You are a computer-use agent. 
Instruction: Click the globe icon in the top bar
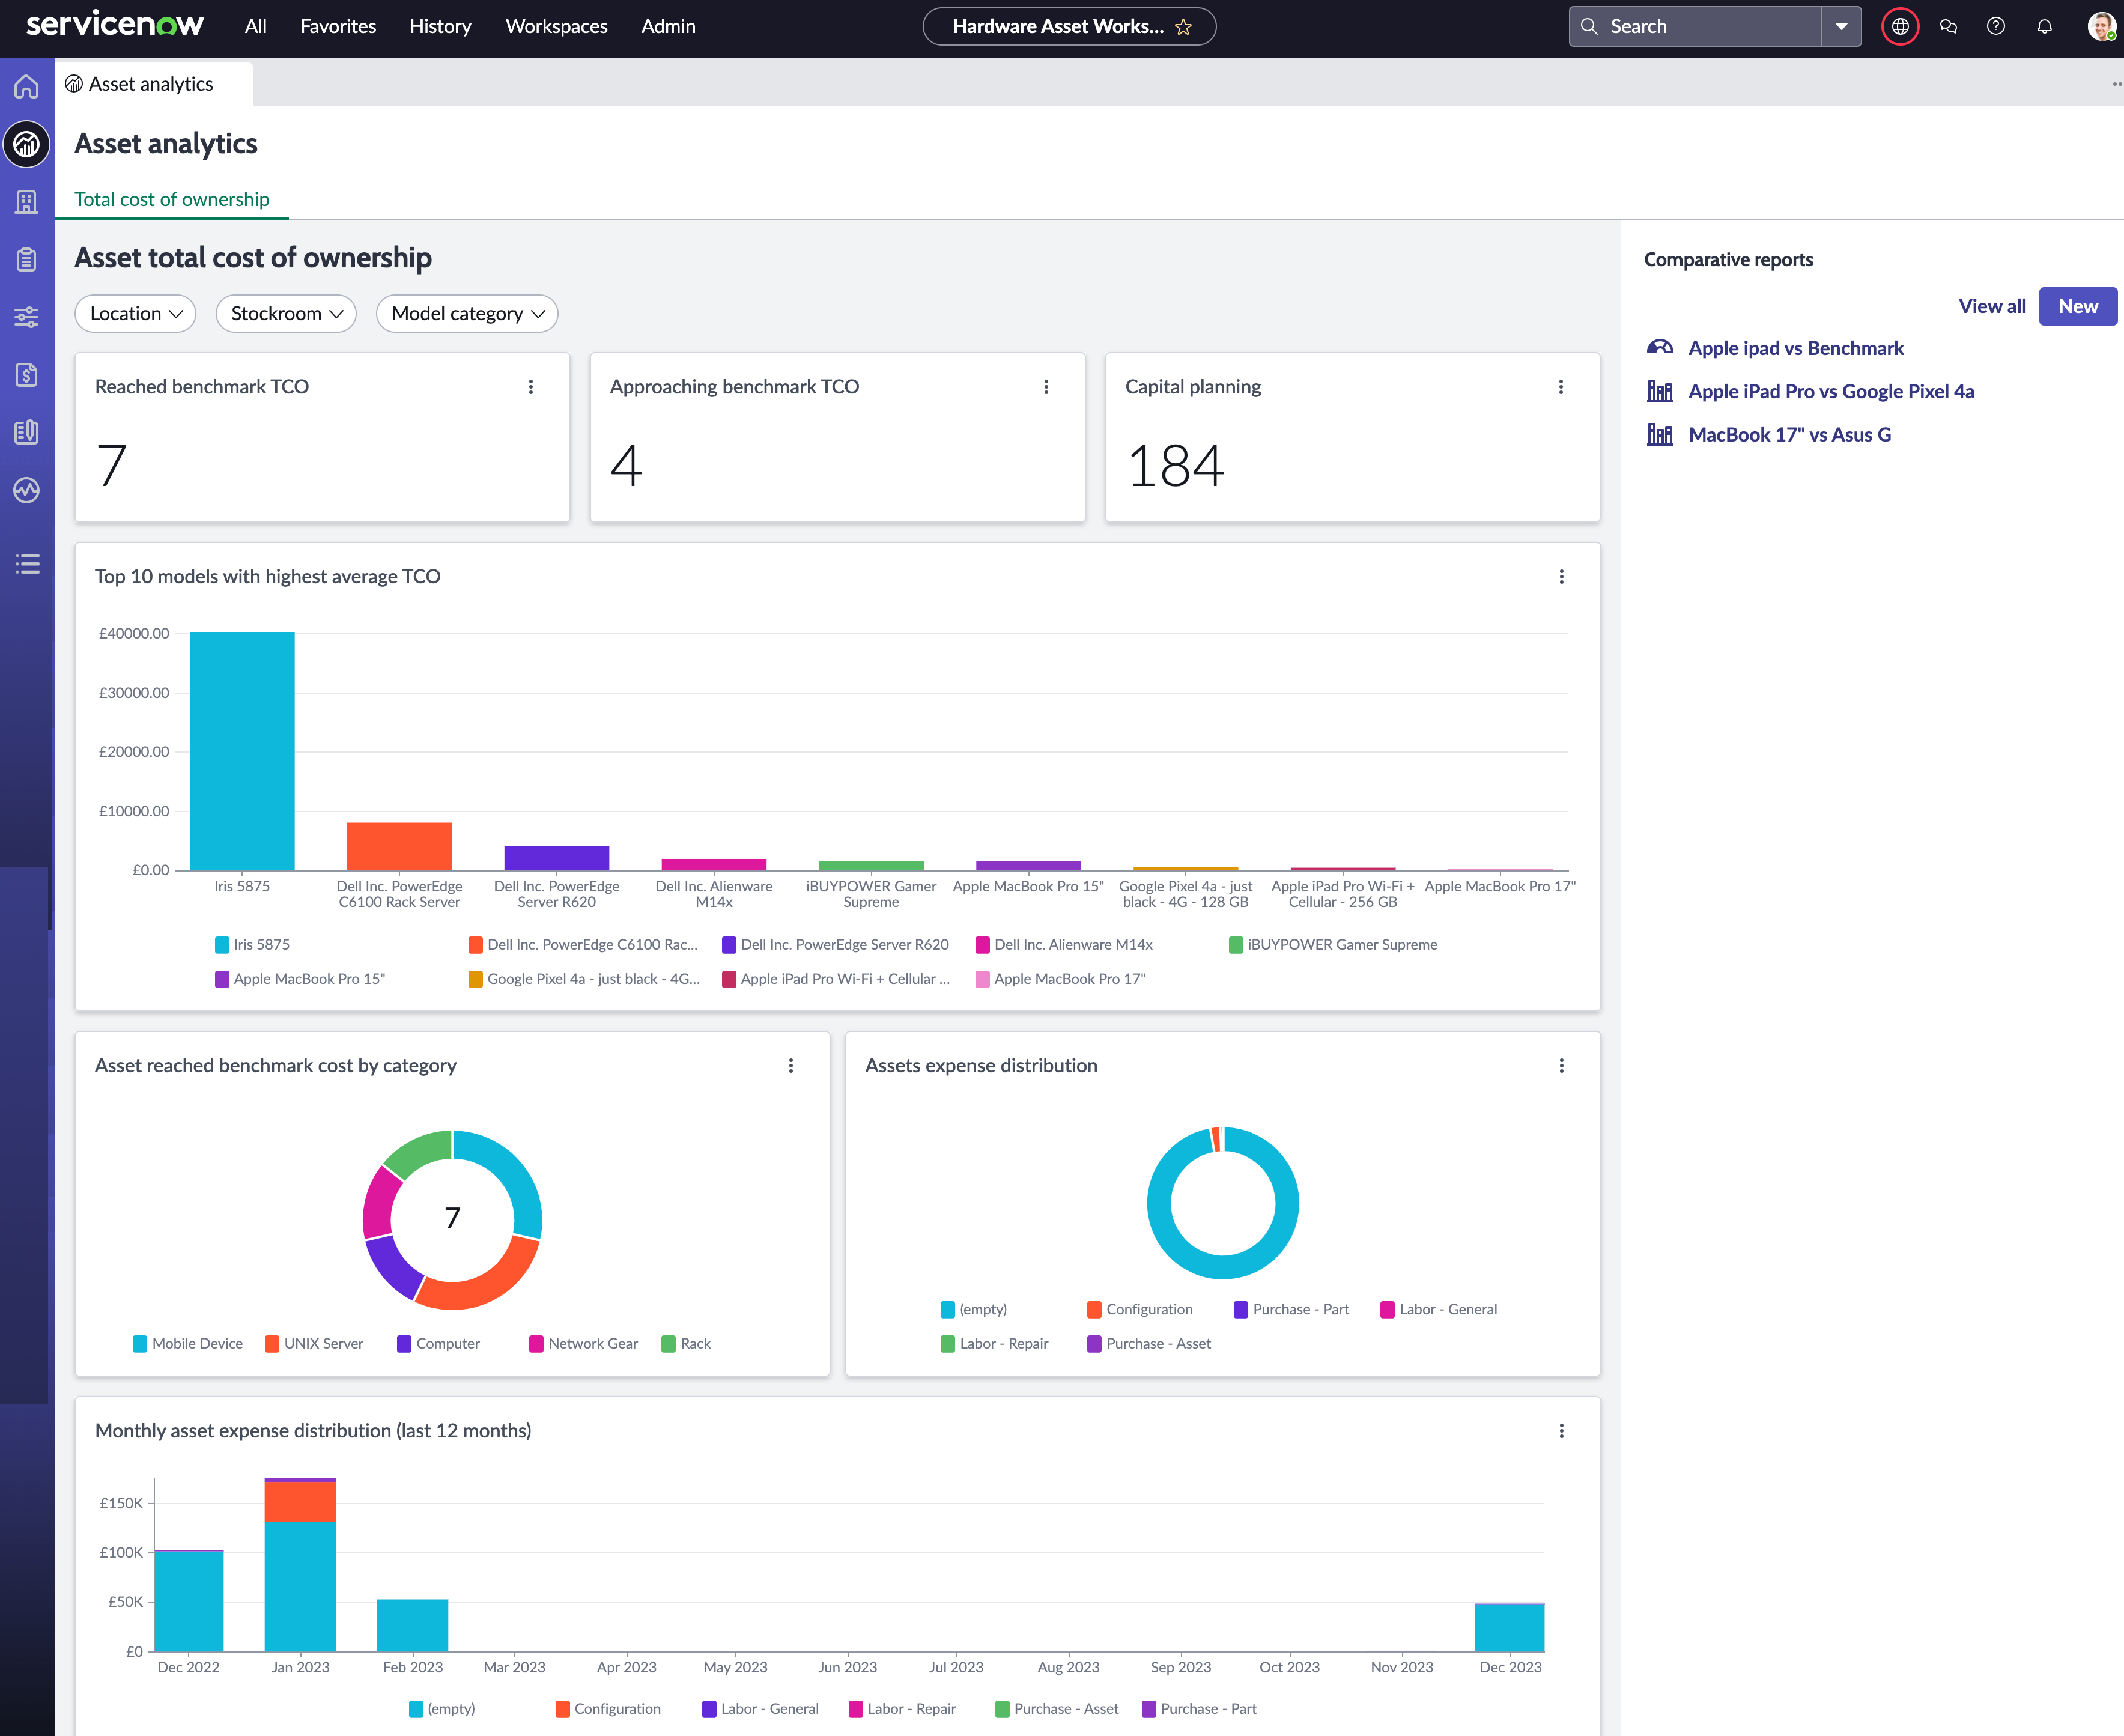pos(1900,27)
